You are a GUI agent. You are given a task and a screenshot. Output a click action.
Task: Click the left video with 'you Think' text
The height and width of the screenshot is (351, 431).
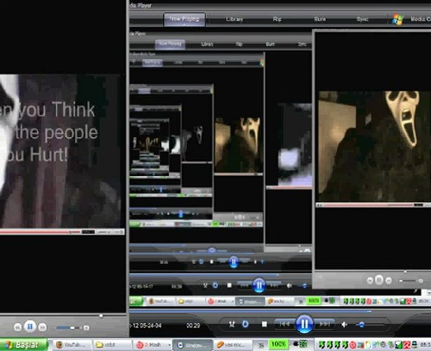[60, 151]
